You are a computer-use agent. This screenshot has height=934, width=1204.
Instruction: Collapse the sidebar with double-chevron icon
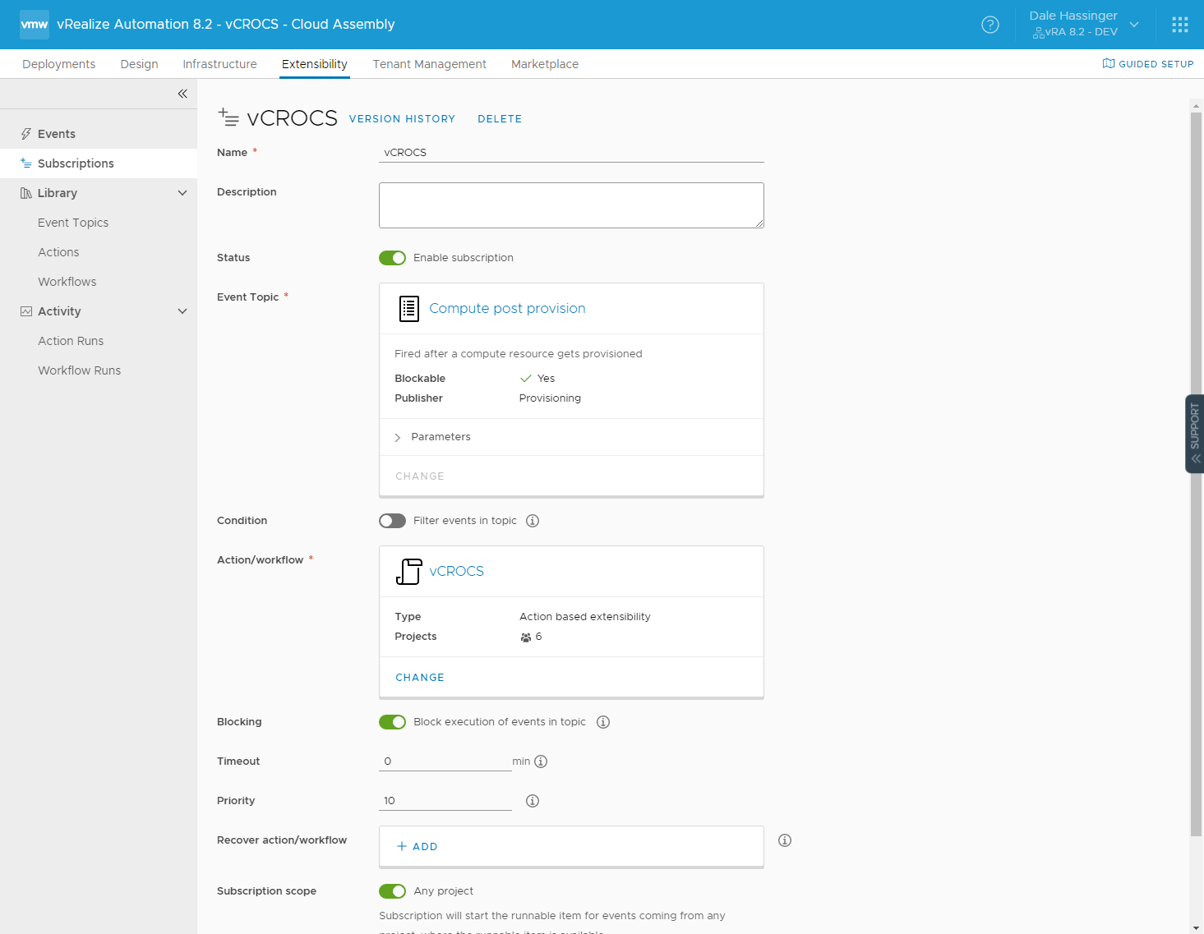point(182,94)
